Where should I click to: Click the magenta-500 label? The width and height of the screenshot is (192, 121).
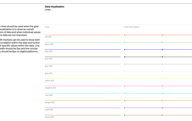click(x=50, y=88)
